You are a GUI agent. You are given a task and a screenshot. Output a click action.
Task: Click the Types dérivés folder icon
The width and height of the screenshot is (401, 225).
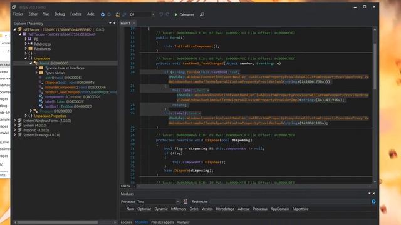(41, 72)
